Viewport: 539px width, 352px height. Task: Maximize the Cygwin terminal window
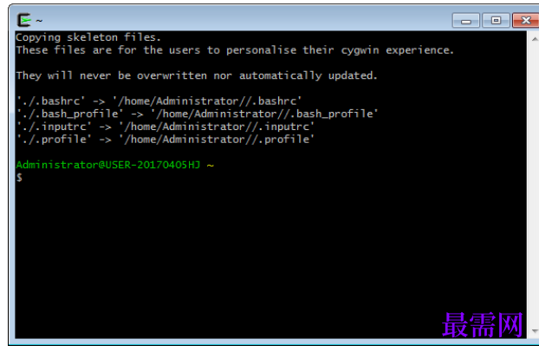[x=496, y=20]
